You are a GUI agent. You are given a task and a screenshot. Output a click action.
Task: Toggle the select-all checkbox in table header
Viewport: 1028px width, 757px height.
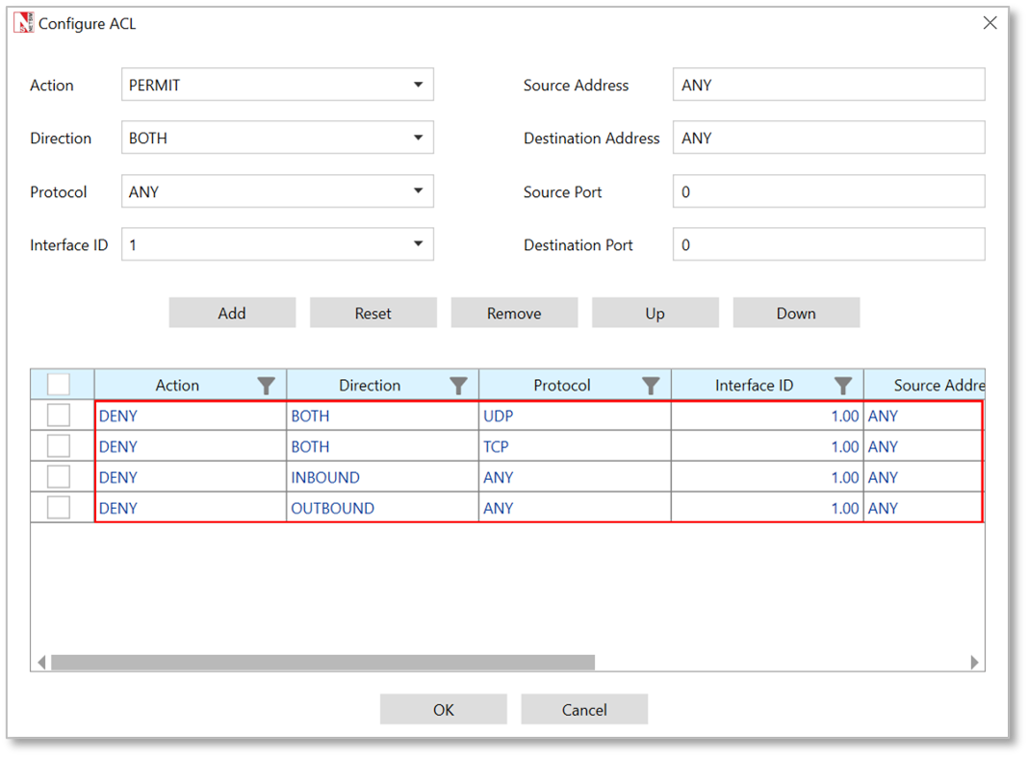pyautogui.click(x=59, y=385)
